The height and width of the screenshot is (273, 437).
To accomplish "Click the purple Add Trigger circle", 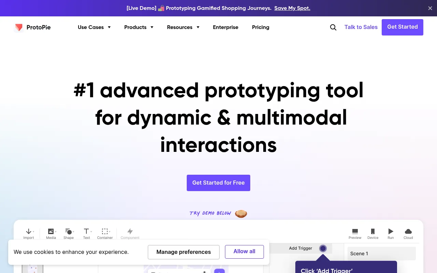I will pos(323,248).
